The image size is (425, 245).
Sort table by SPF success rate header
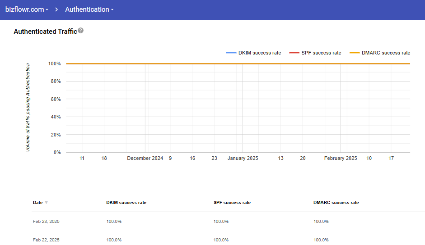click(x=232, y=203)
